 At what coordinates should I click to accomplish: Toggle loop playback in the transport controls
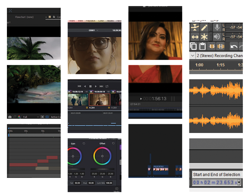(107, 86)
